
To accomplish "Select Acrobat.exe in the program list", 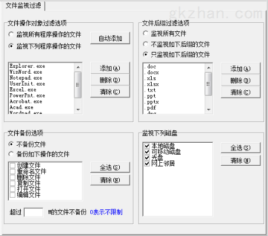I will point(26,101).
